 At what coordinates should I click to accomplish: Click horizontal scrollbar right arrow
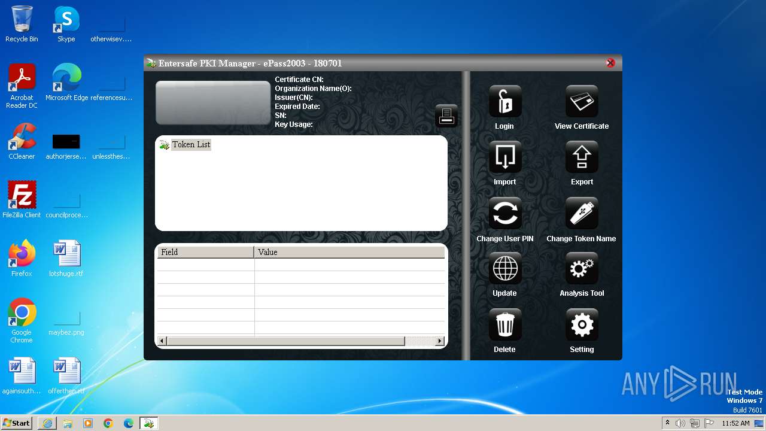pyautogui.click(x=440, y=341)
